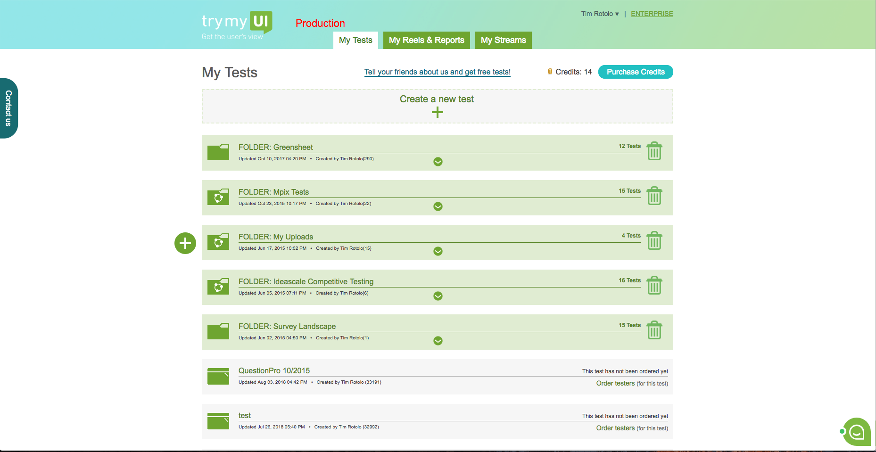Select the QuestionPro 10/2015 folder icon
876x452 pixels.
click(x=218, y=376)
